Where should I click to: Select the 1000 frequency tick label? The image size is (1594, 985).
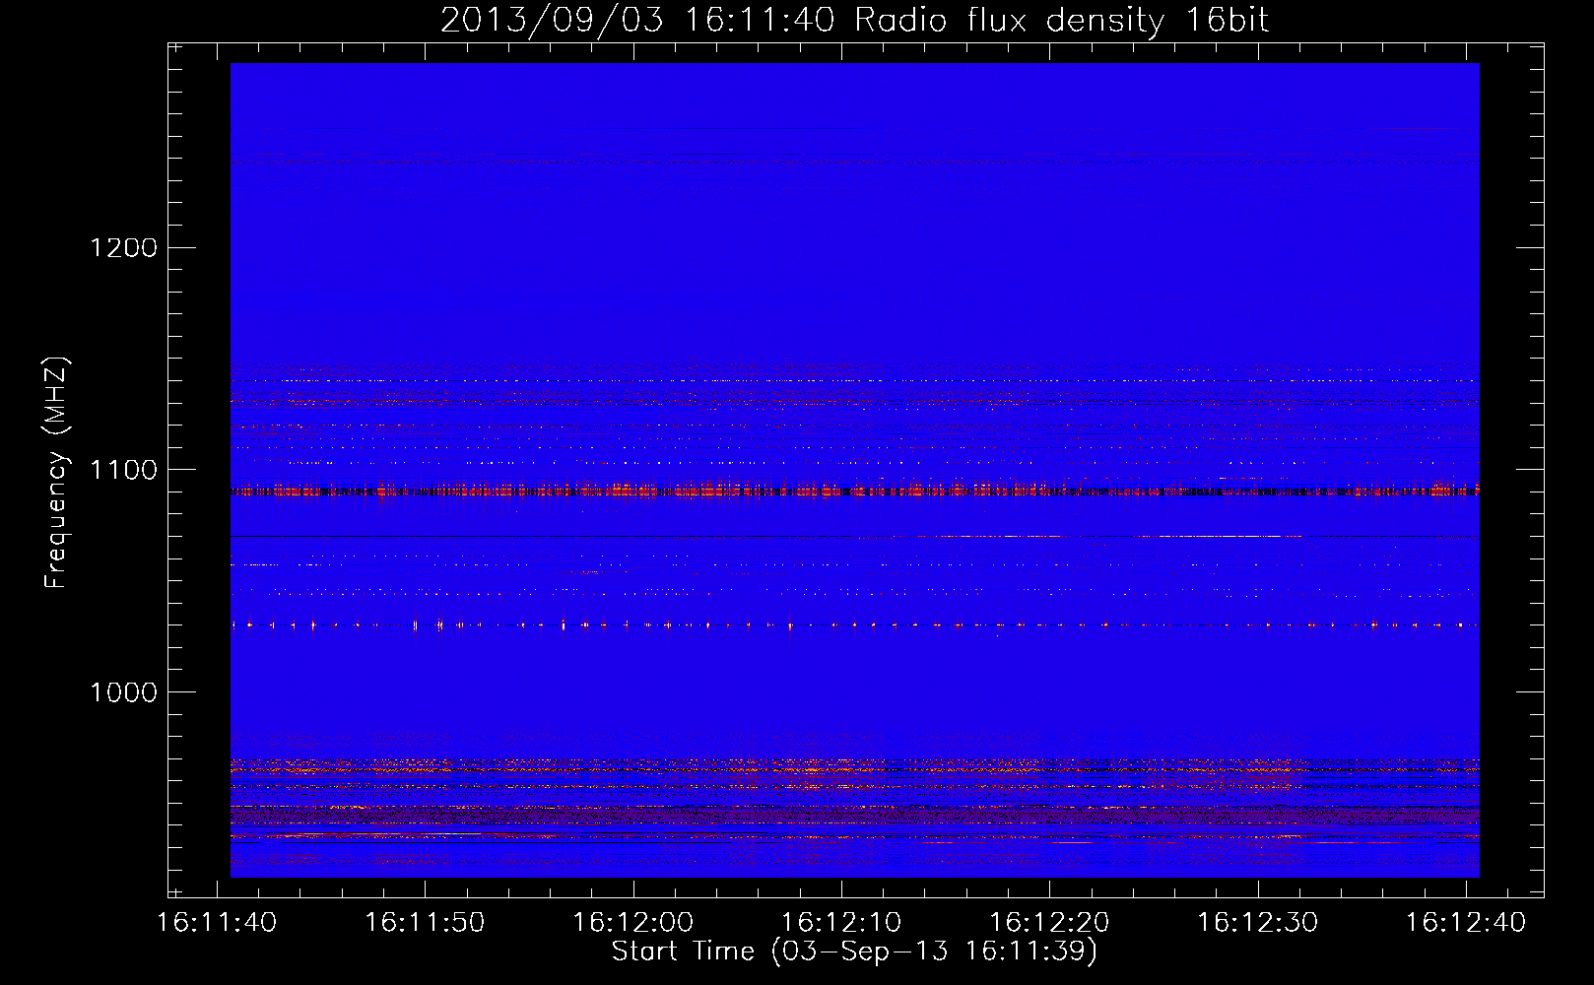123,692
